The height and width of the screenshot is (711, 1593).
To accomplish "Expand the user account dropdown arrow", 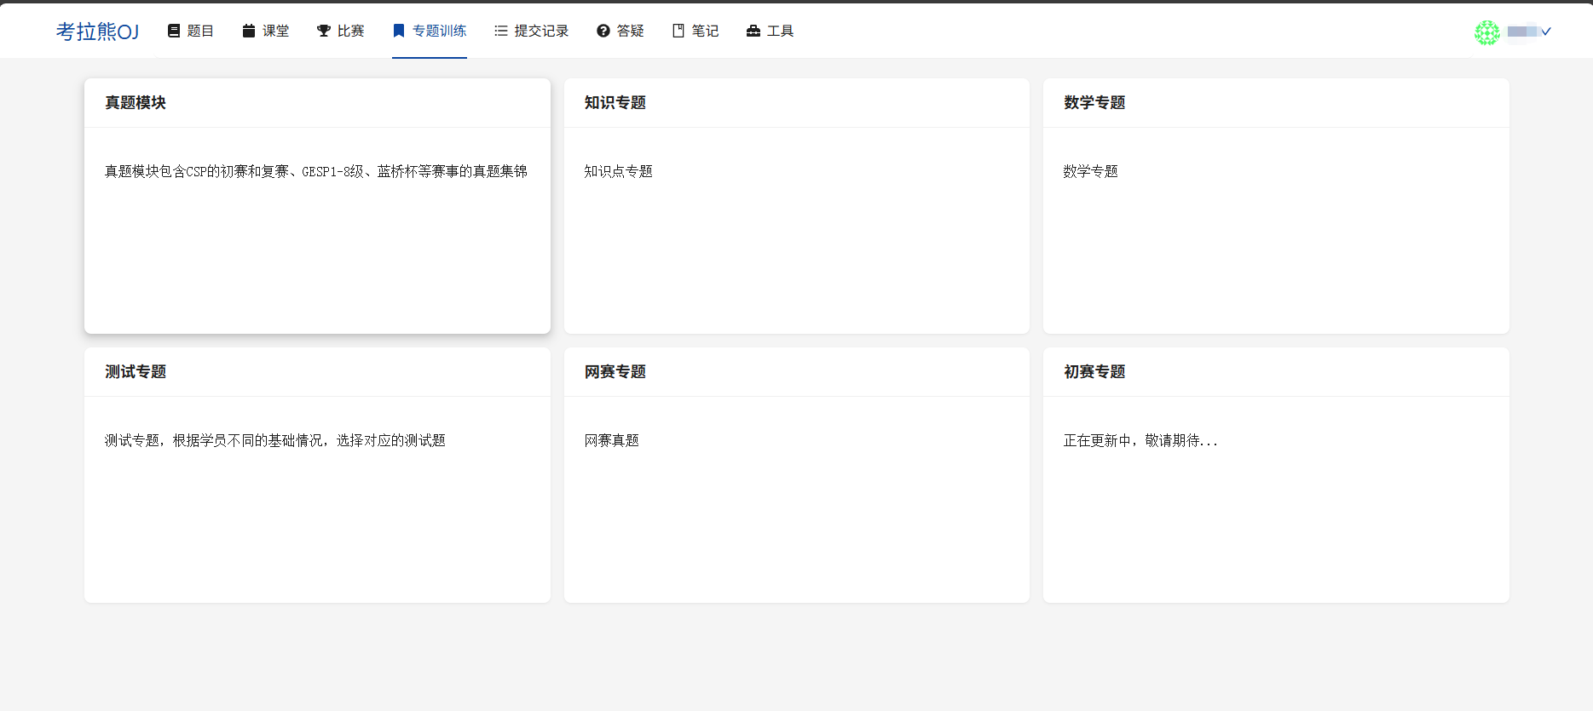I will [x=1546, y=32].
